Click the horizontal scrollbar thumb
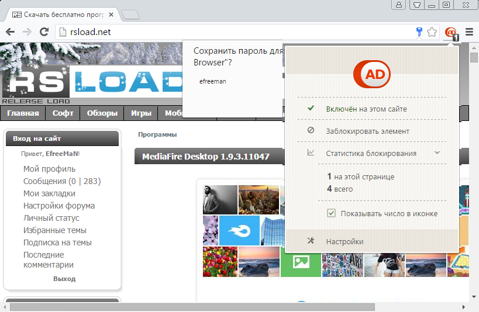The image size is (479, 312). coord(192,307)
